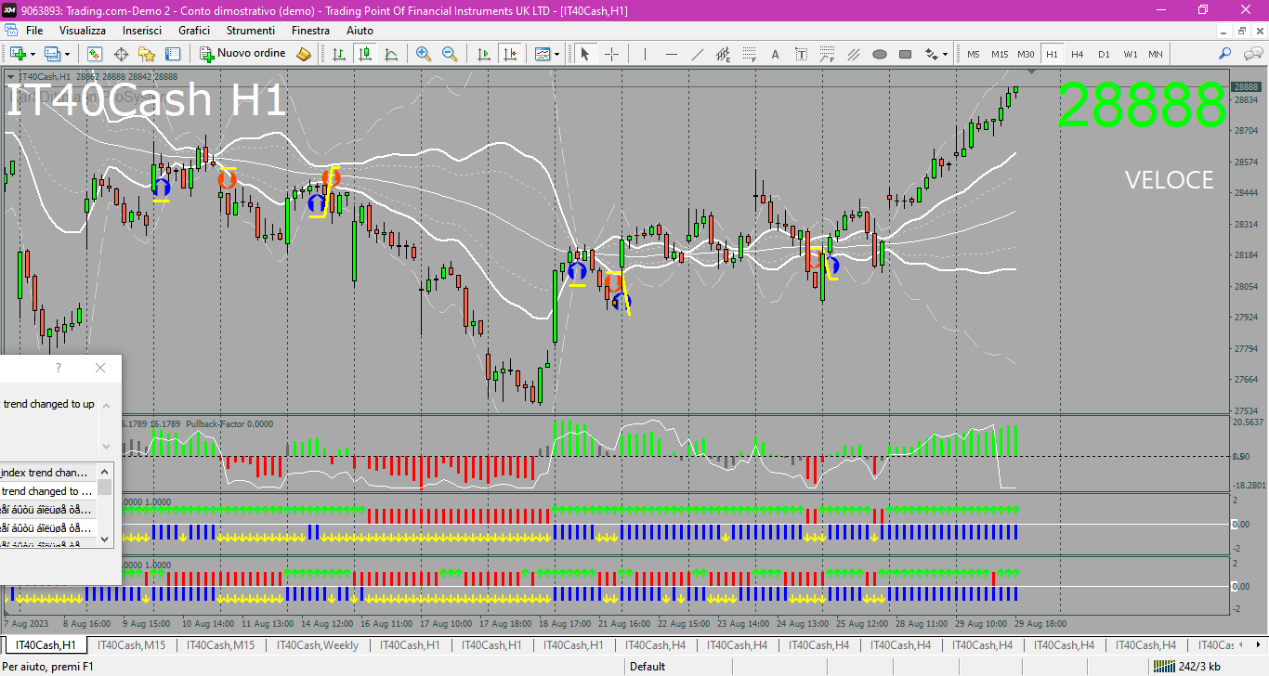Switch to the IT40Cash,Weekly chart tab
This screenshot has width=1269, height=676.
[x=317, y=645]
